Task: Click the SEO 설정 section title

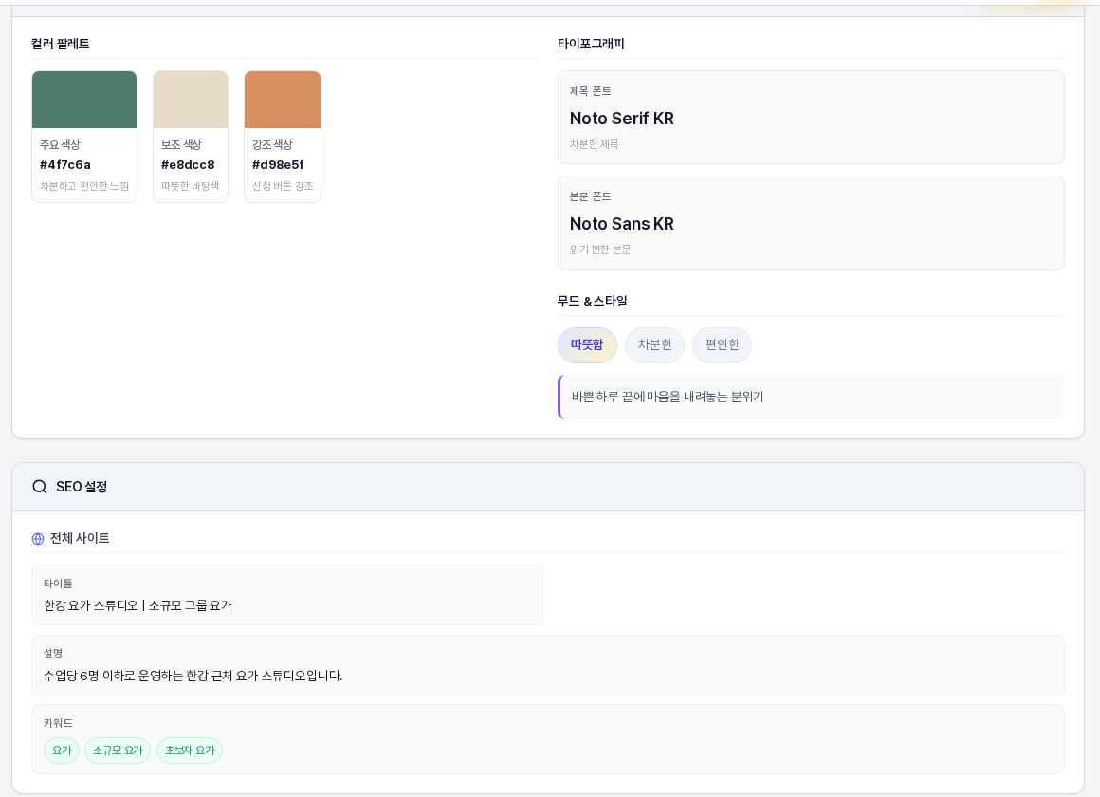Action: point(82,487)
